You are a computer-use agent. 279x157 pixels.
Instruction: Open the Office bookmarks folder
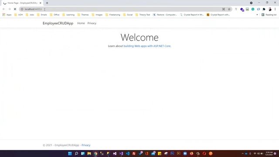(54, 15)
